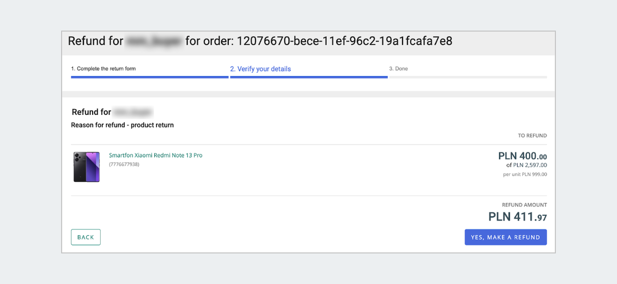Screen dimensions: 617x284
Task: Click the Xiaomi phone product thumbnail
Action: coord(86,167)
